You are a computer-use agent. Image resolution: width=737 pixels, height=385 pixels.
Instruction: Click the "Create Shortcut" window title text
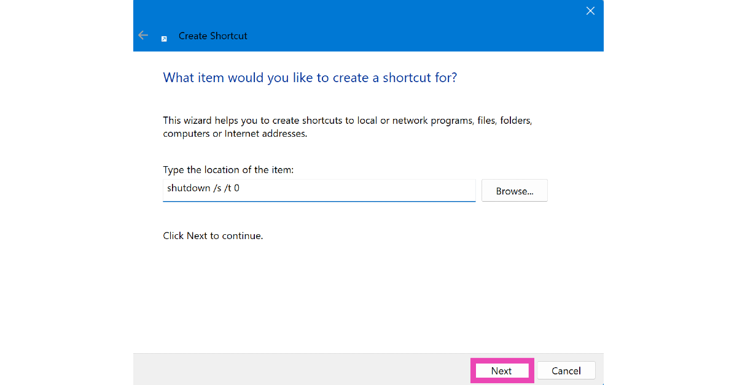[x=213, y=36]
